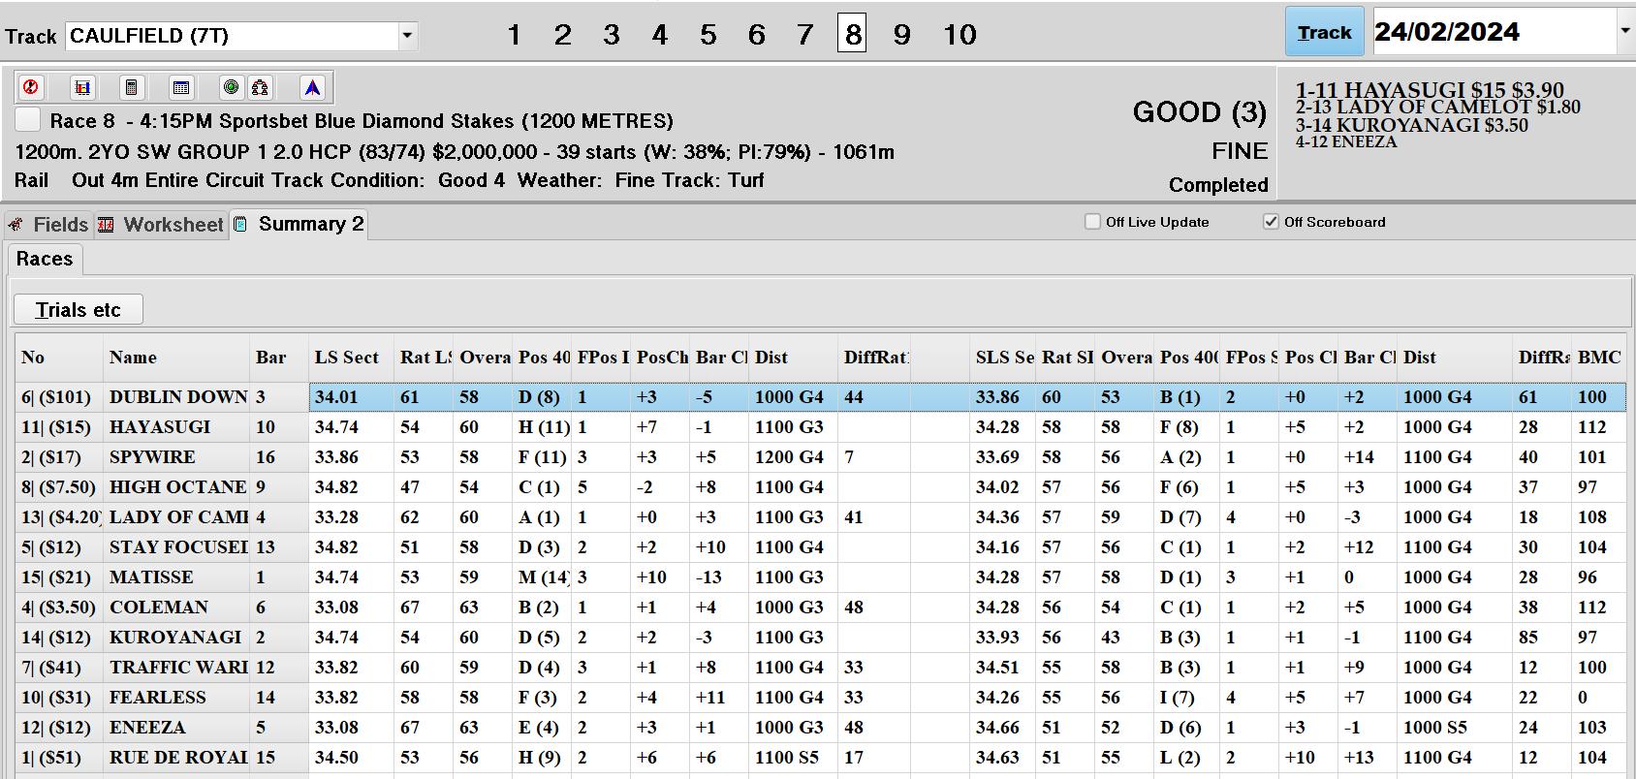The height and width of the screenshot is (779, 1636).
Task: Click the horse icon on Fields tab
Action: pos(16,225)
